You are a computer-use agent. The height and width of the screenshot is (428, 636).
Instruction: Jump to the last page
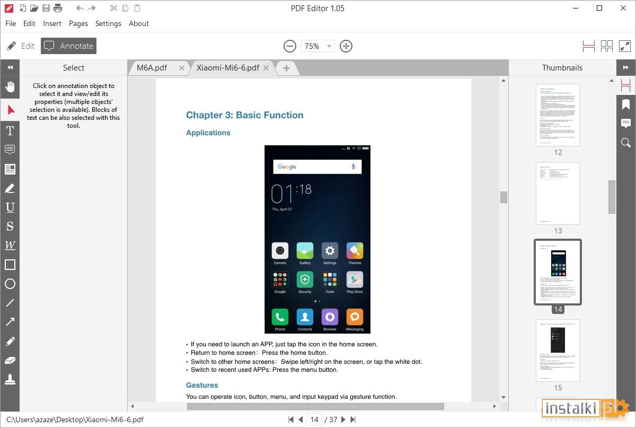[x=353, y=420]
